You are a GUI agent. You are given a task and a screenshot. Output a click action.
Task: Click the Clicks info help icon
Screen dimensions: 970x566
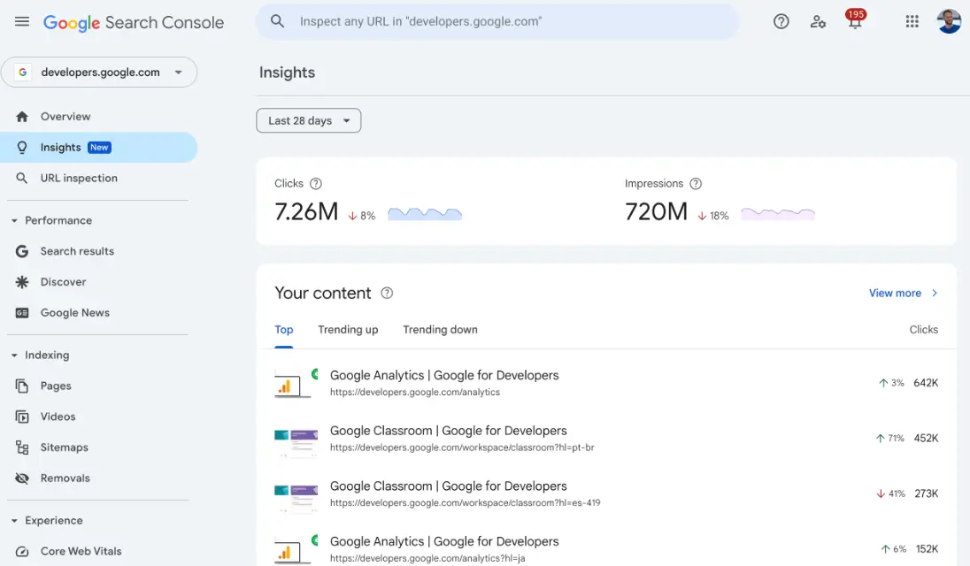[316, 184]
